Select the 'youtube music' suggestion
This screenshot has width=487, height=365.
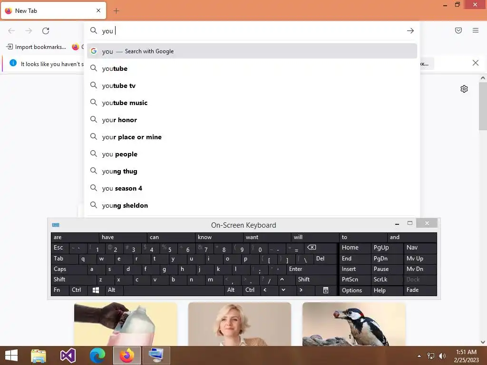[x=252, y=103]
